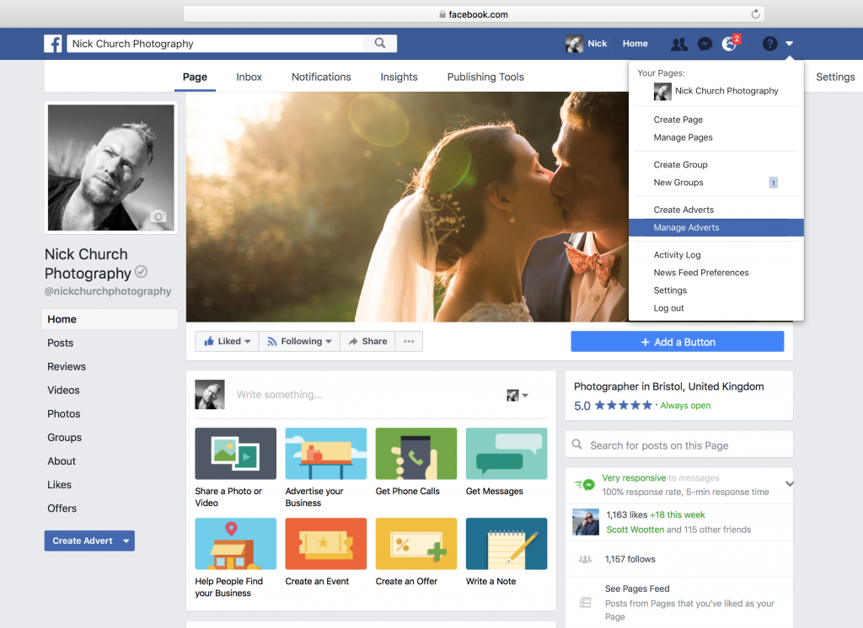This screenshot has height=628, width=863.
Task: Click the Create Advert button
Action: point(82,541)
